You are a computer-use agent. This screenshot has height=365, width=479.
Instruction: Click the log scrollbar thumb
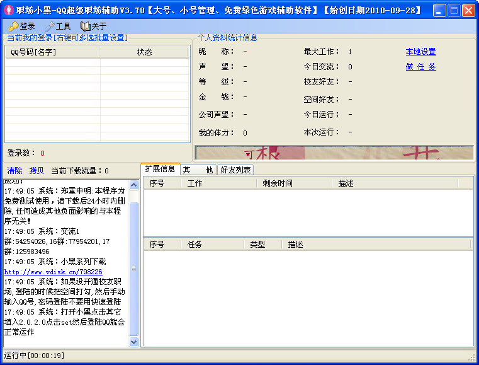[134, 269]
